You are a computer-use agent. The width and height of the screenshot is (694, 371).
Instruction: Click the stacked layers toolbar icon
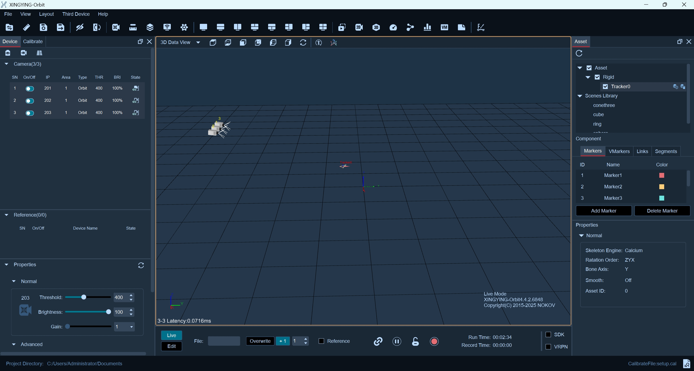150,27
